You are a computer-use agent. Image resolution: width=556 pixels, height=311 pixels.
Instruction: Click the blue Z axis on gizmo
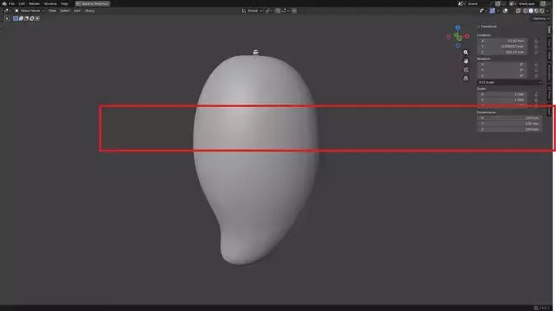458,28
